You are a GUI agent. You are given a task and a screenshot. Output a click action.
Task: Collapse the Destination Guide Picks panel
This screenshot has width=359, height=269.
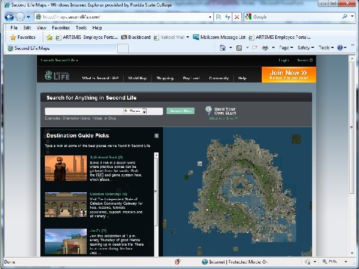tap(157, 135)
